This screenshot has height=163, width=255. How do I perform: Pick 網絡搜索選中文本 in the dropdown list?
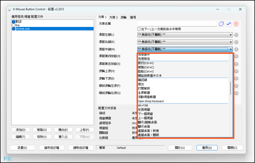pyautogui.click(x=183, y=76)
